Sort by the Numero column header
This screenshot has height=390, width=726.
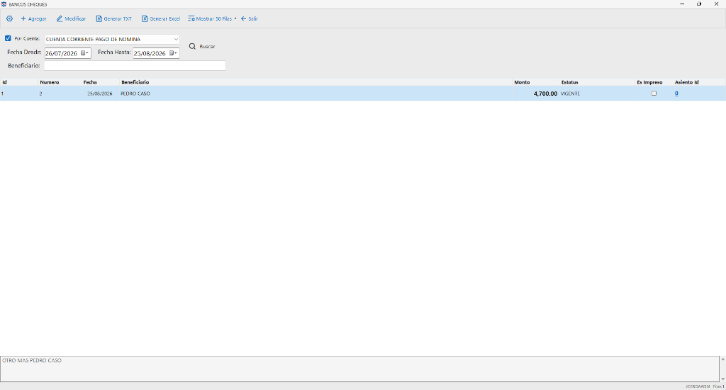pyautogui.click(x=60, y=82)
